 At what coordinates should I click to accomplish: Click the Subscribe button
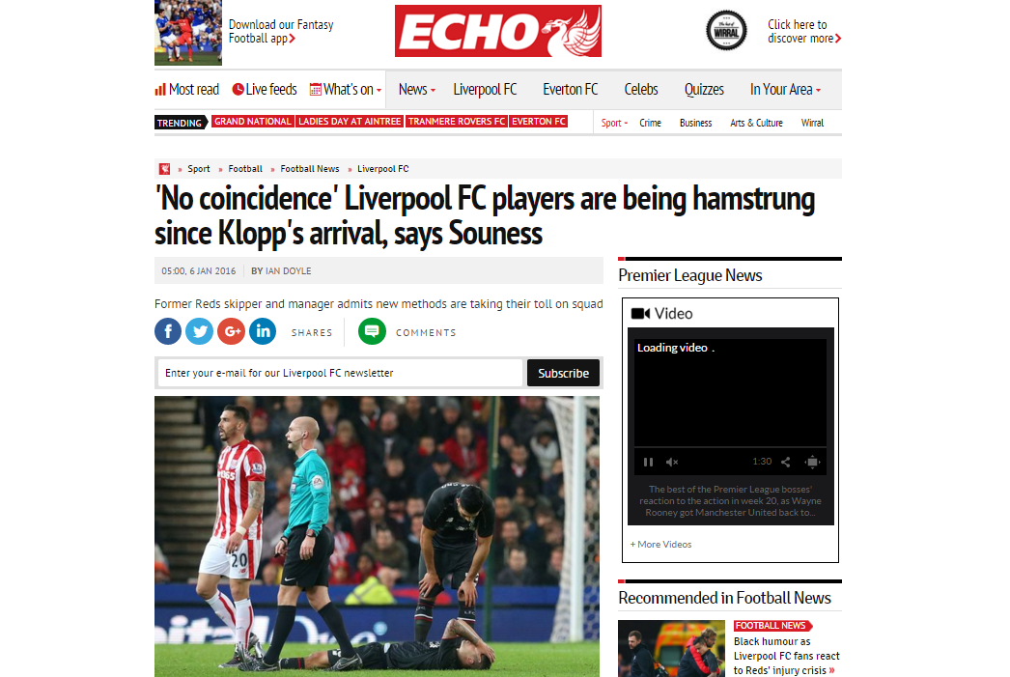pos(563,373)
